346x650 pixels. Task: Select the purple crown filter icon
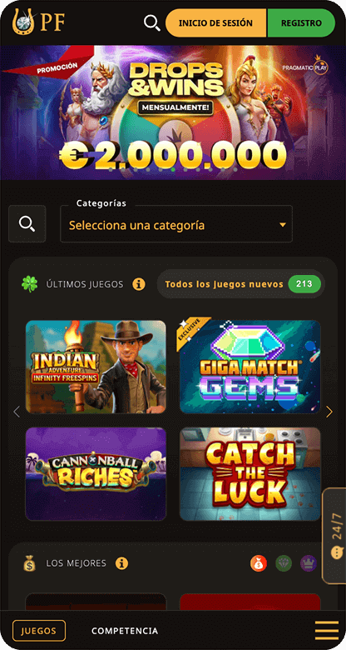point(309,563)
